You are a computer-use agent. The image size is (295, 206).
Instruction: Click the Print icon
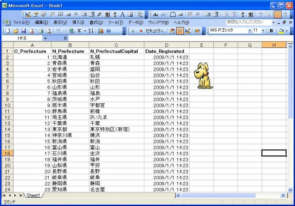pos(41,31)
